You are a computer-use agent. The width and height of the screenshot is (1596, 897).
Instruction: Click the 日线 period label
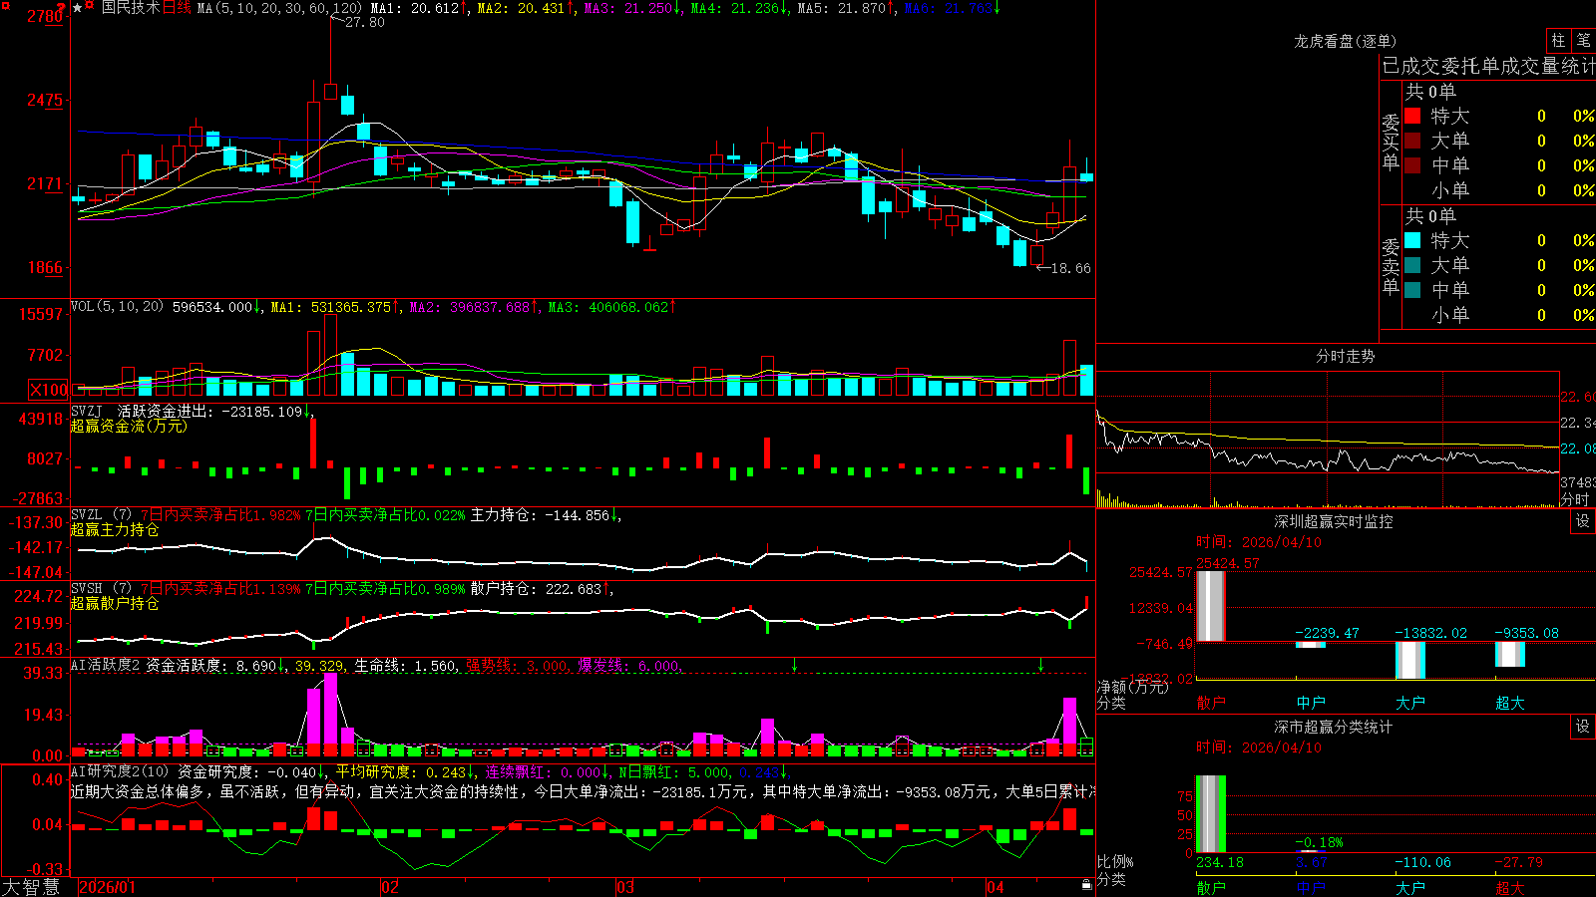tap(177, 8)
